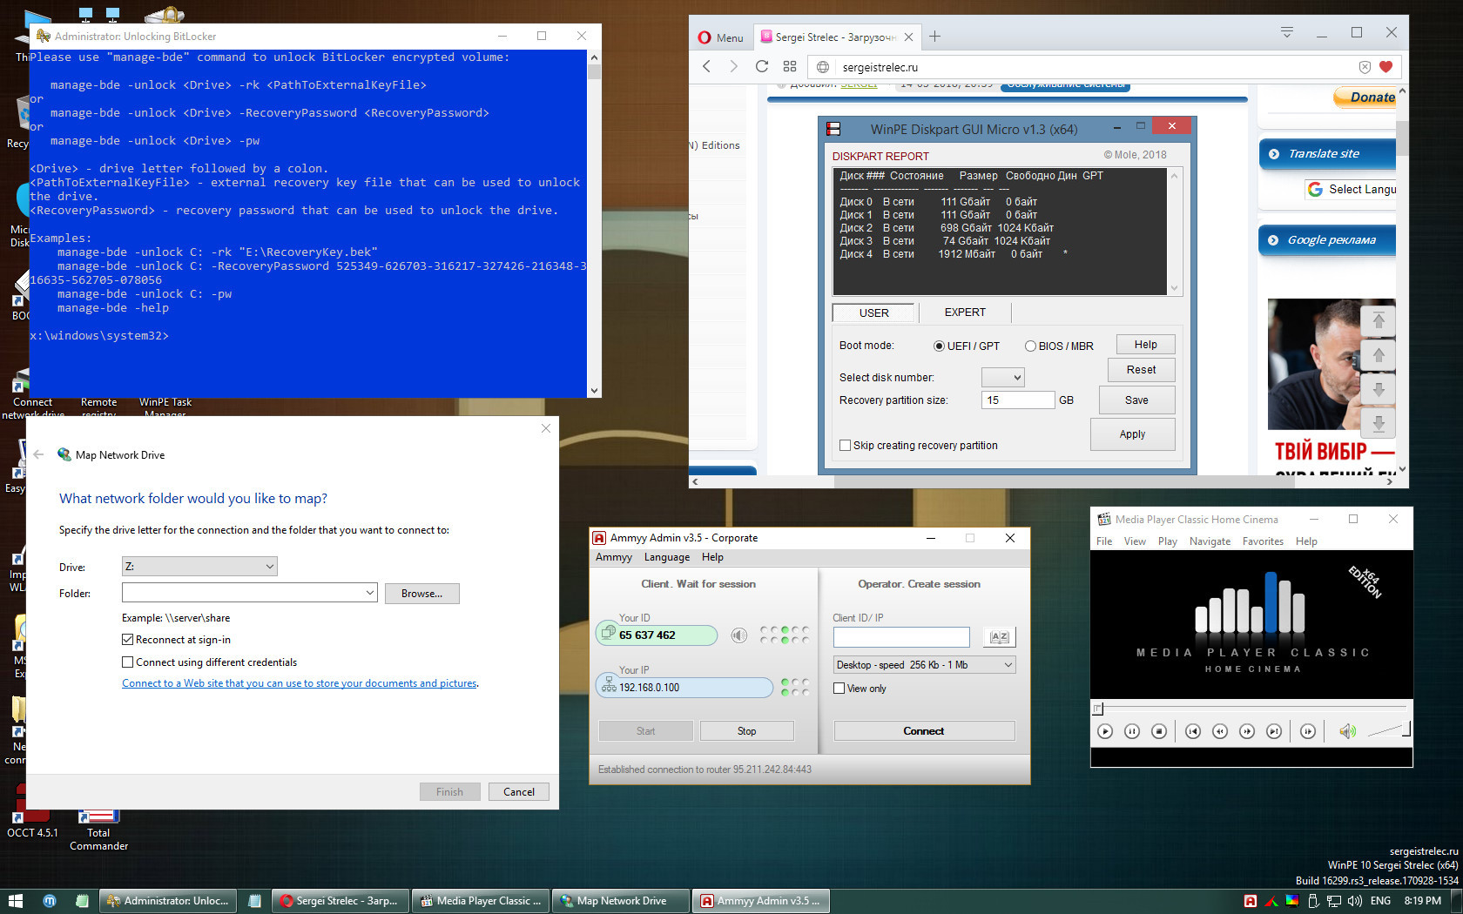Open File menu in Media Player Classic
The height and width of the screenshot is (914, 1463).
(1104, 541)
